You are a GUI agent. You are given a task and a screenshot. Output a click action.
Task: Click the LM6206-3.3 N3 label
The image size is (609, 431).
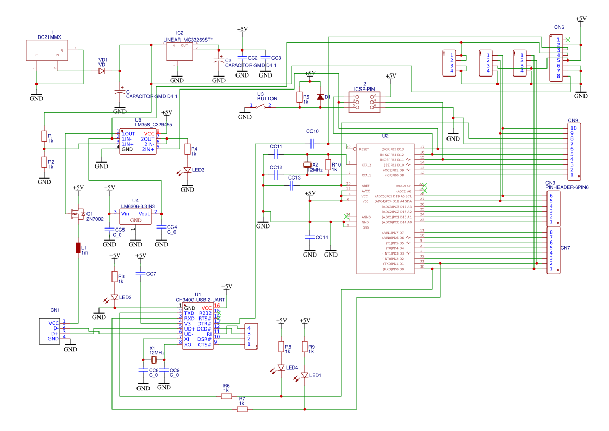point(138,206)
